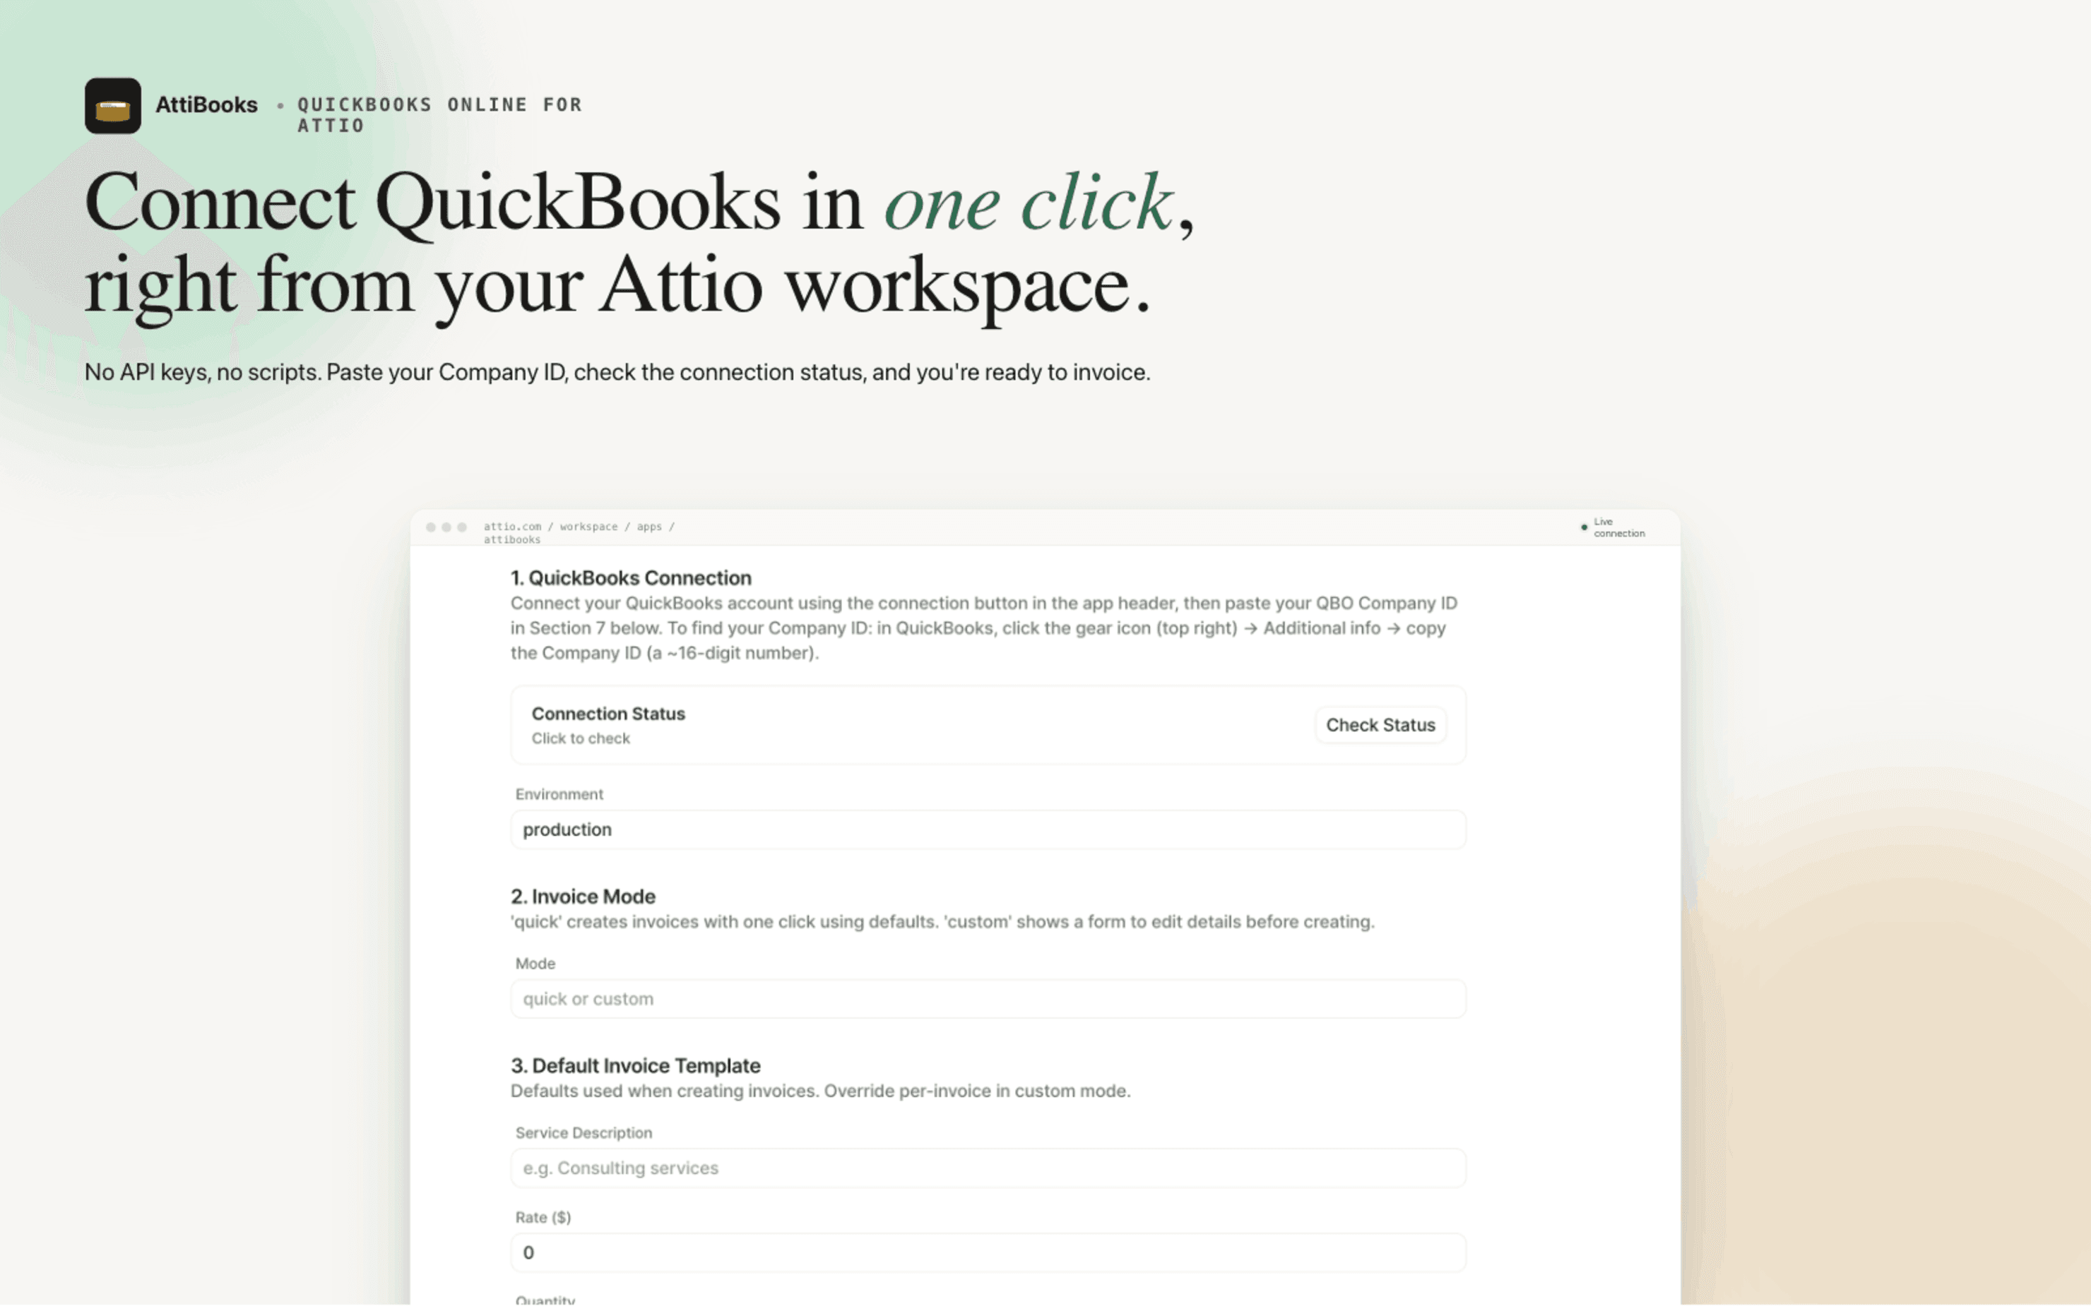Select the Rate ($) input field
This screenshot has width=2091, height=1306.
click(987, 1252)
